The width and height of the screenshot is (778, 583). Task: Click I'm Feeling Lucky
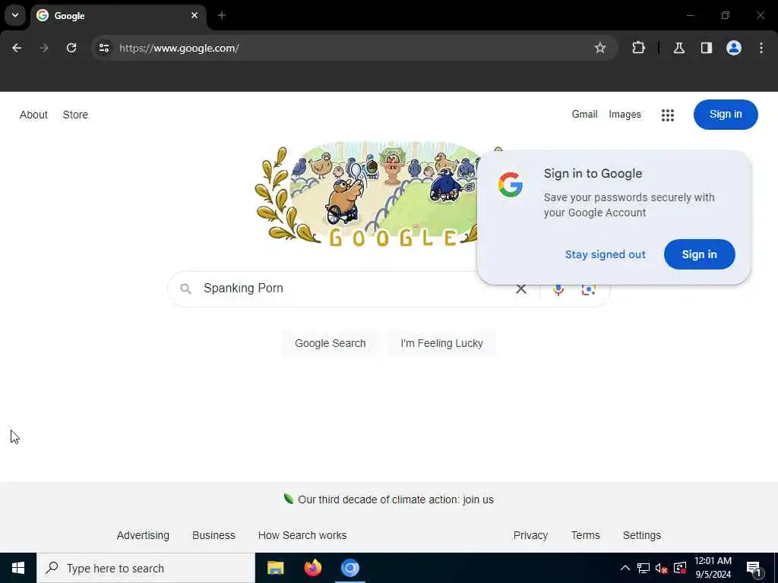[441, 343]
